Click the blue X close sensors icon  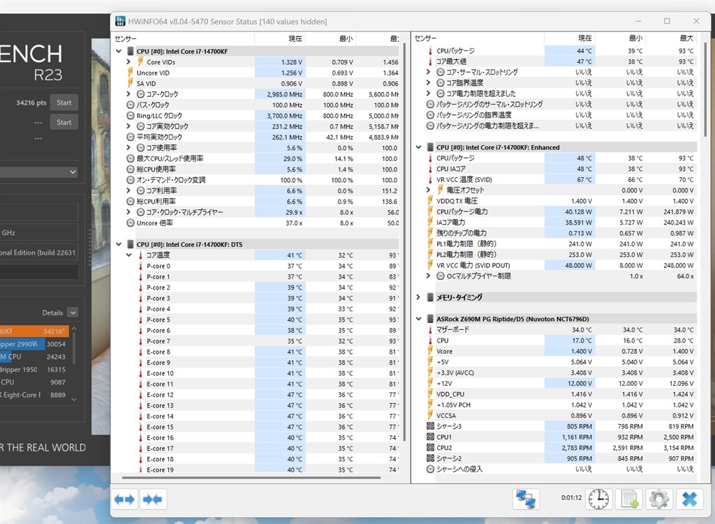[689, 500]
